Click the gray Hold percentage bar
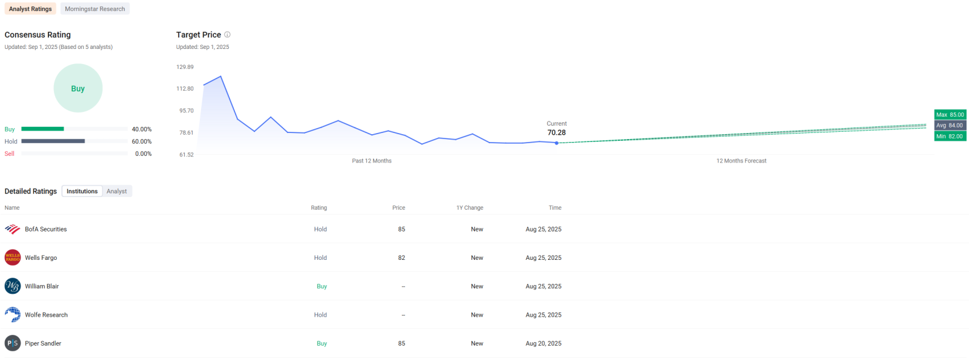 coord(53,141)
